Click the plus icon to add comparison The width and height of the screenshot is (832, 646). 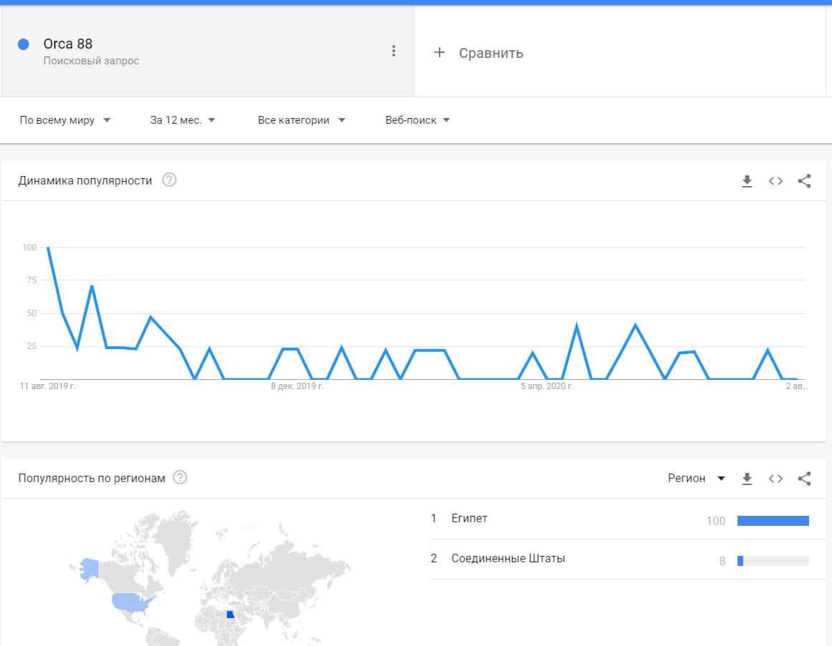(440, 53)
